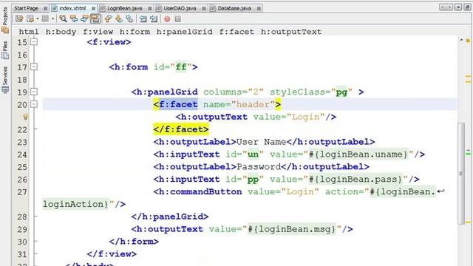Screen dimensions: 473x266
Task: Click the yellow error stripe status square
Action: [468, 41]
